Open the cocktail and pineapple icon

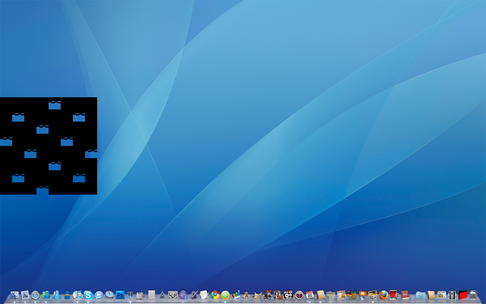(352, 294)
